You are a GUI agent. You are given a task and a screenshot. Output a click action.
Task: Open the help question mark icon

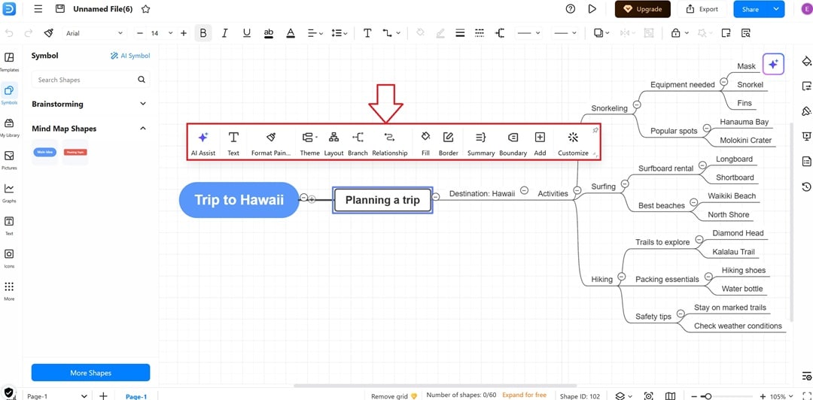[x=571, y=9]
